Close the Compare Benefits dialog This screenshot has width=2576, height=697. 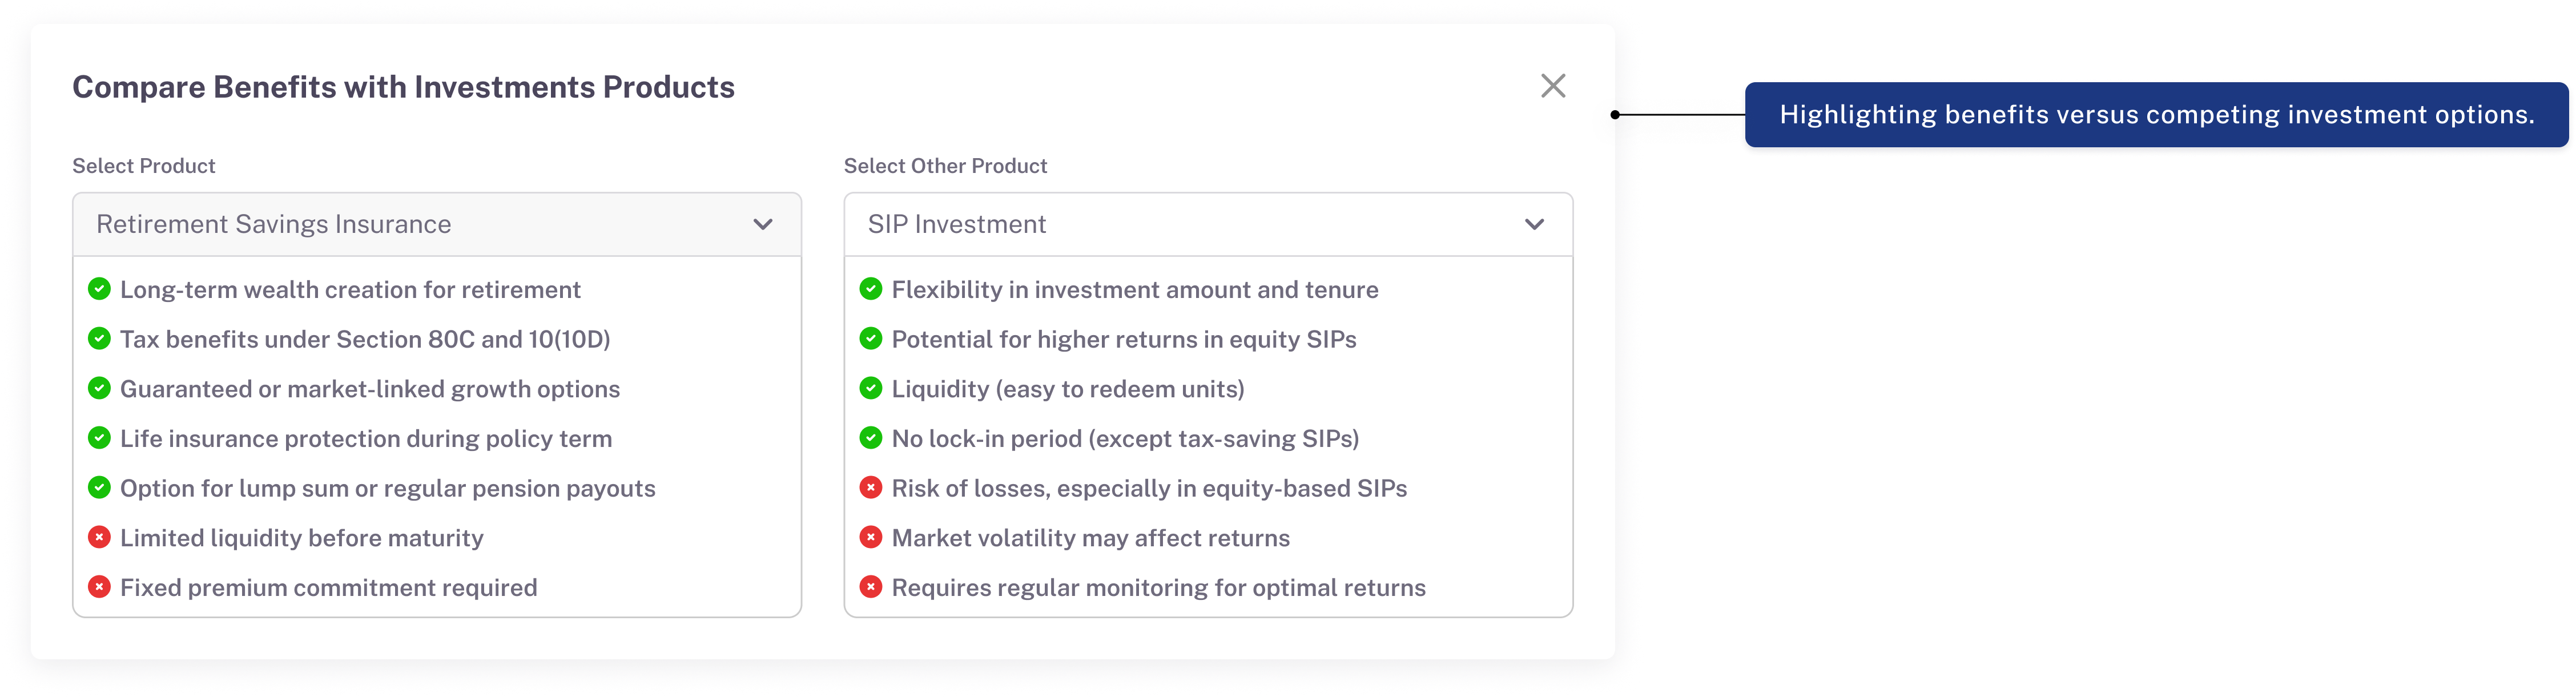(1552, 86)
